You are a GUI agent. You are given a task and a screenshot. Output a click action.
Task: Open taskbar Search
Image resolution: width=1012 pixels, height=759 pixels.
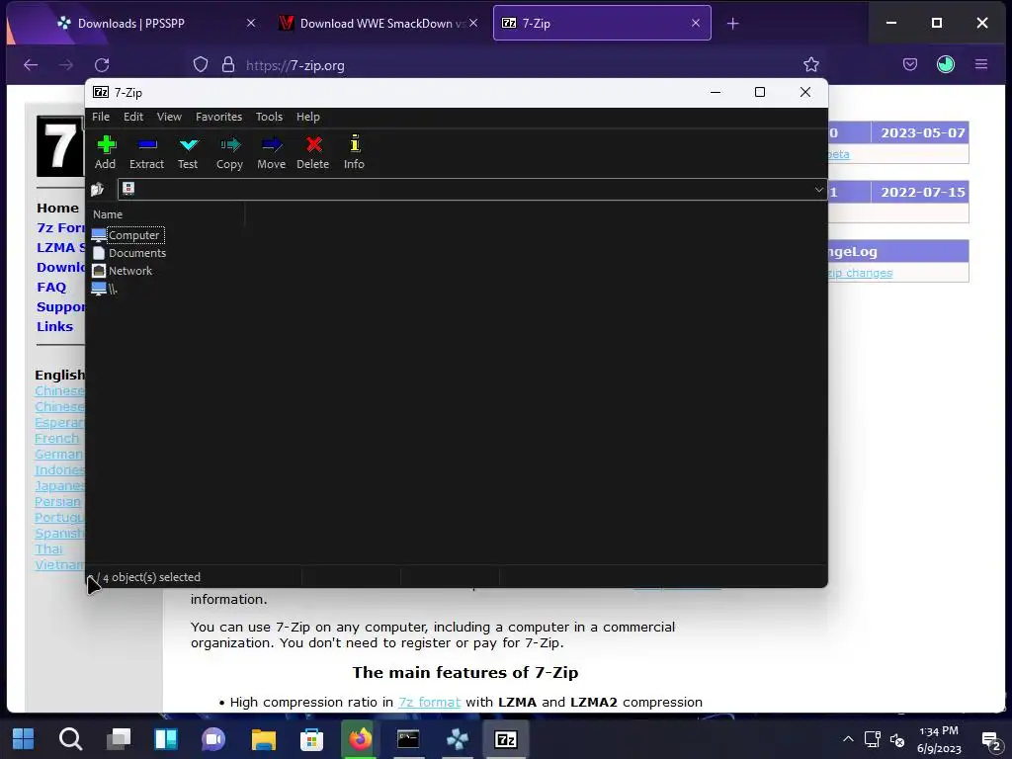pyautogui.click(x=70, y=739)
